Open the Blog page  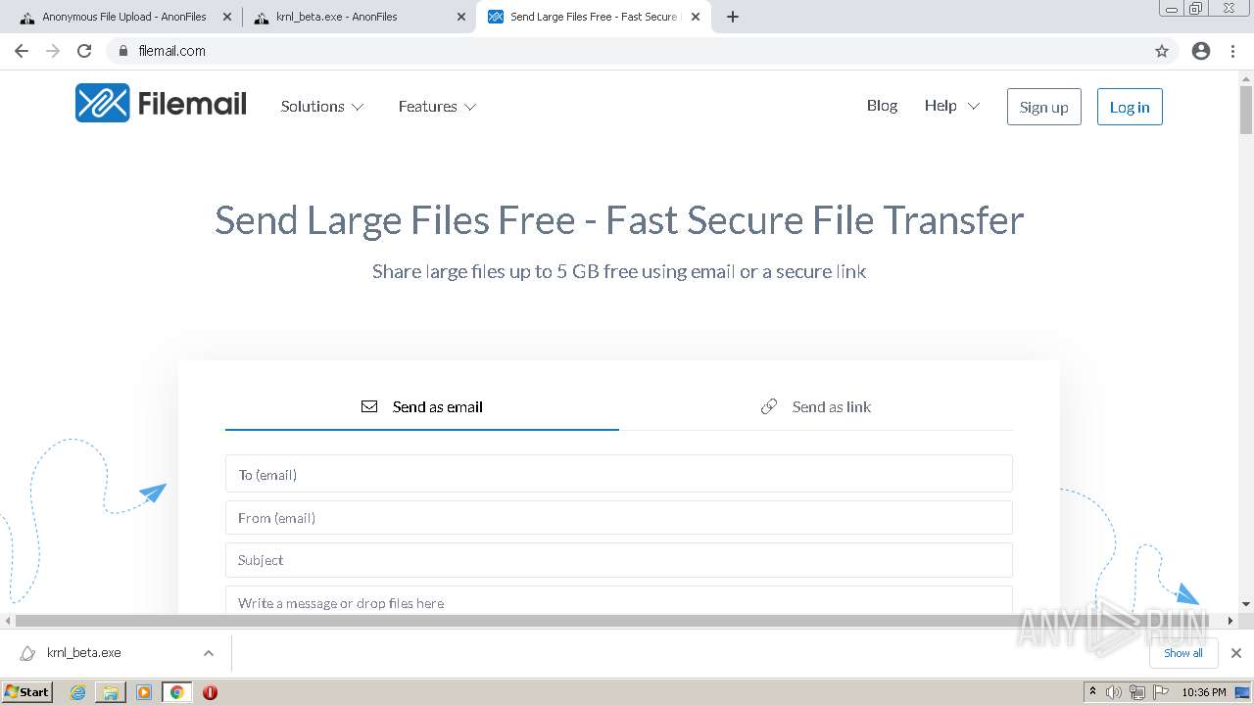[x=882, y=106]
